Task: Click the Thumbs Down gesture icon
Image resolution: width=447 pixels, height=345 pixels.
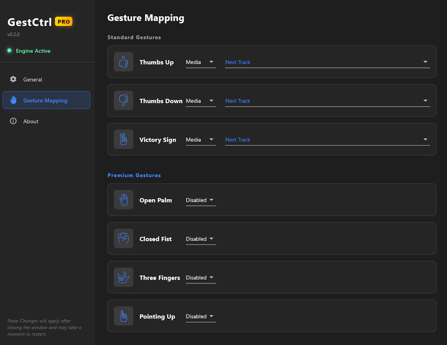Action: (123, 100)
